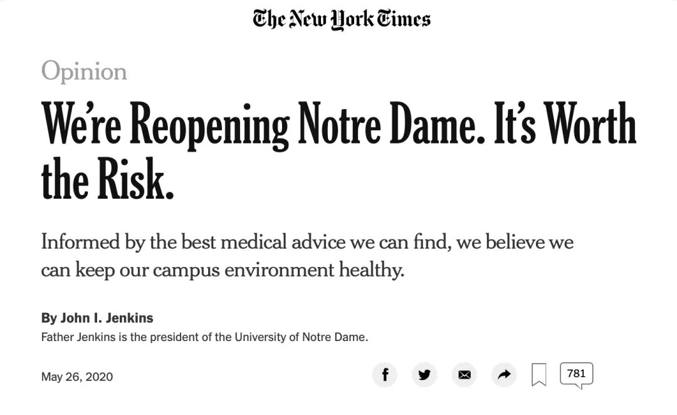The height and width of the screenshot is (415, 677).
Task: Open author page for John I. Jenkins
Action: point(107,318)
